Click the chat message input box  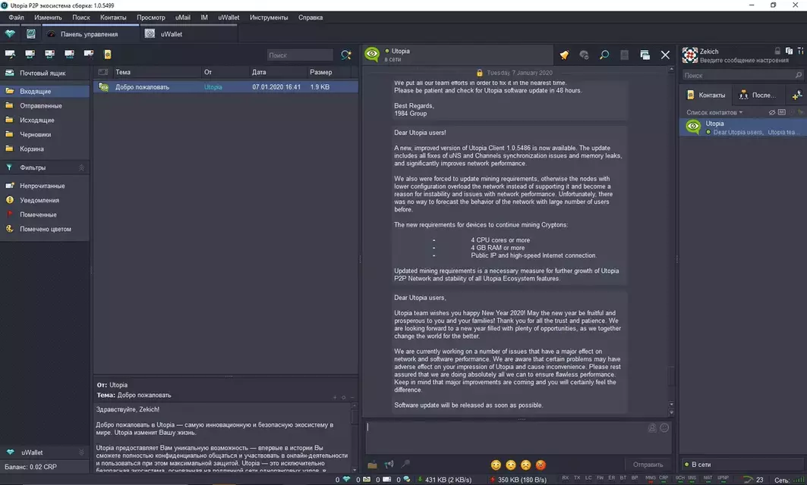click(x=518, y=437)
